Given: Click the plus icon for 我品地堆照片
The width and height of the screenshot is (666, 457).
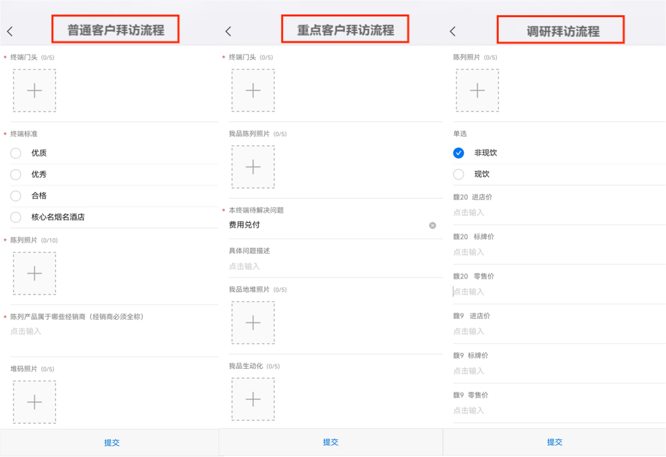Looking at the screenshot, I should tap(253, 323).
